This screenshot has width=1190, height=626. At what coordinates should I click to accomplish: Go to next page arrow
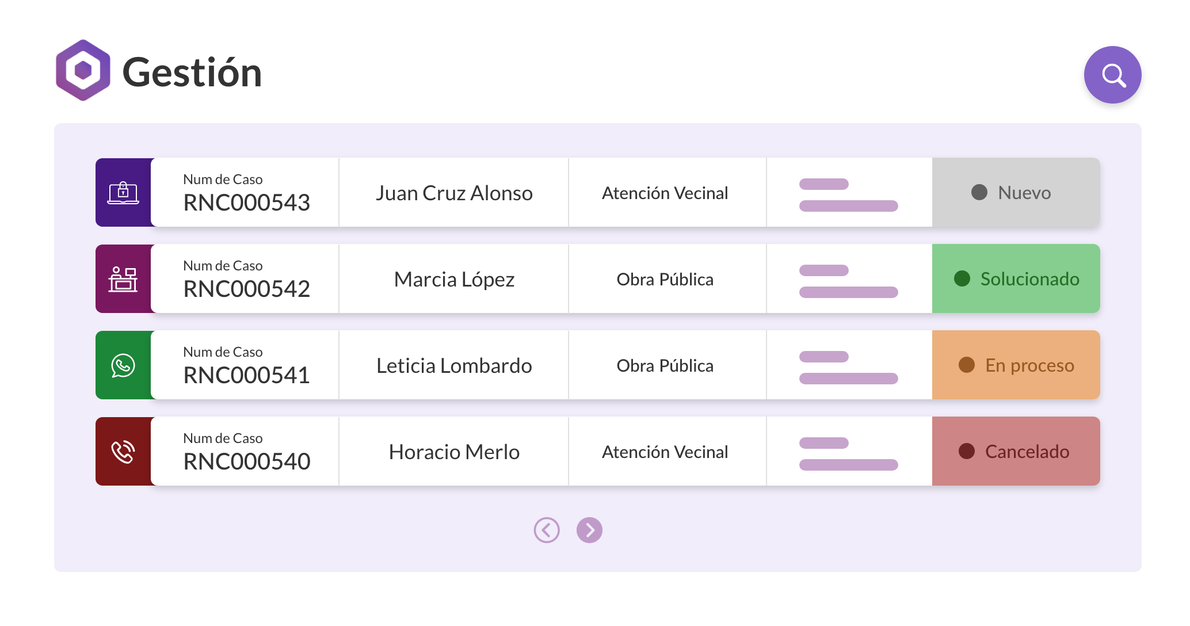[x=589, y=530]
